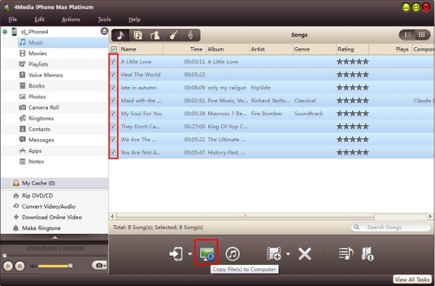Open Camera Roll in the sidebar
Screen dimensions: 435x286
tap(43, 107)
